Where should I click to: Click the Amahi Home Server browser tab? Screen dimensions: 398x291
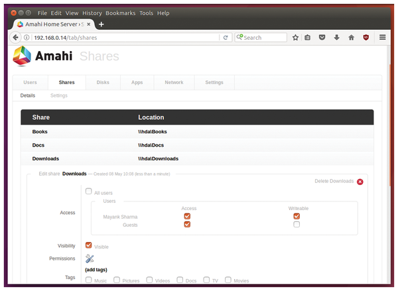click(x=54, y=25)
